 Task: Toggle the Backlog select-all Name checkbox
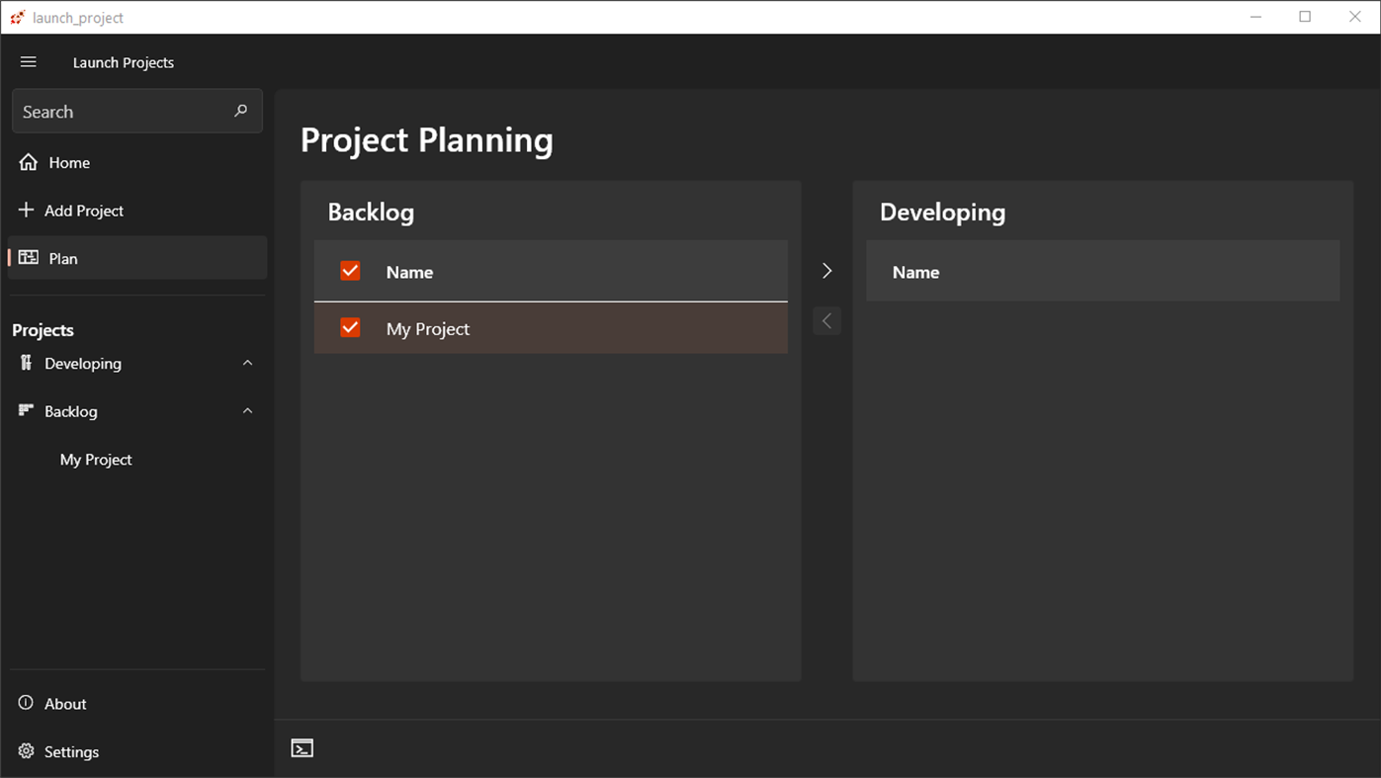pos(350,271)
